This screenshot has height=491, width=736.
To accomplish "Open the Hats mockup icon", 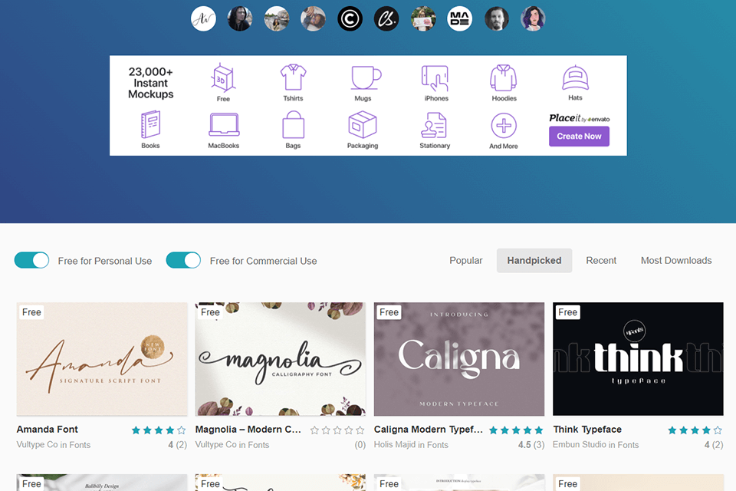I will pos(575,77).
